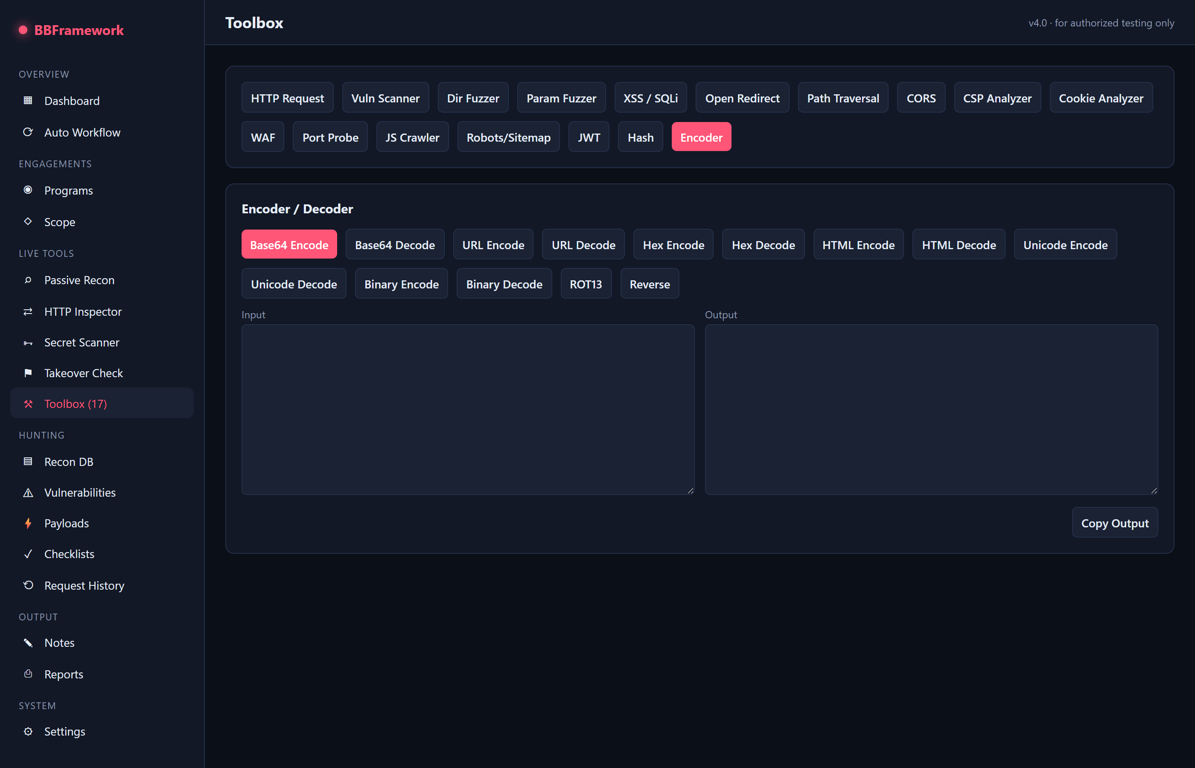Open the JWT tool
Viewport: 1195px width, 768px height.
coord(589,137)
